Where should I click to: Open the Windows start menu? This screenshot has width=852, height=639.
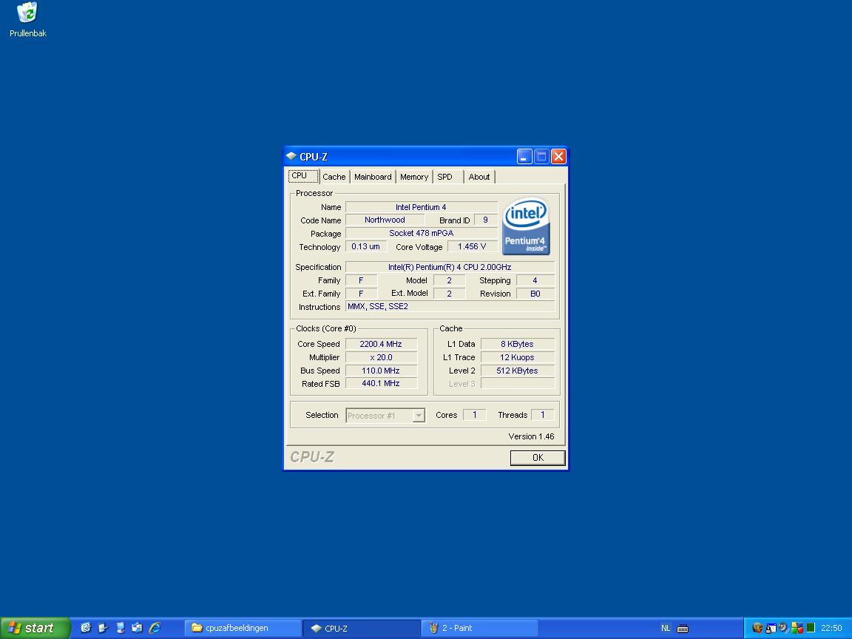coord(35,628)
